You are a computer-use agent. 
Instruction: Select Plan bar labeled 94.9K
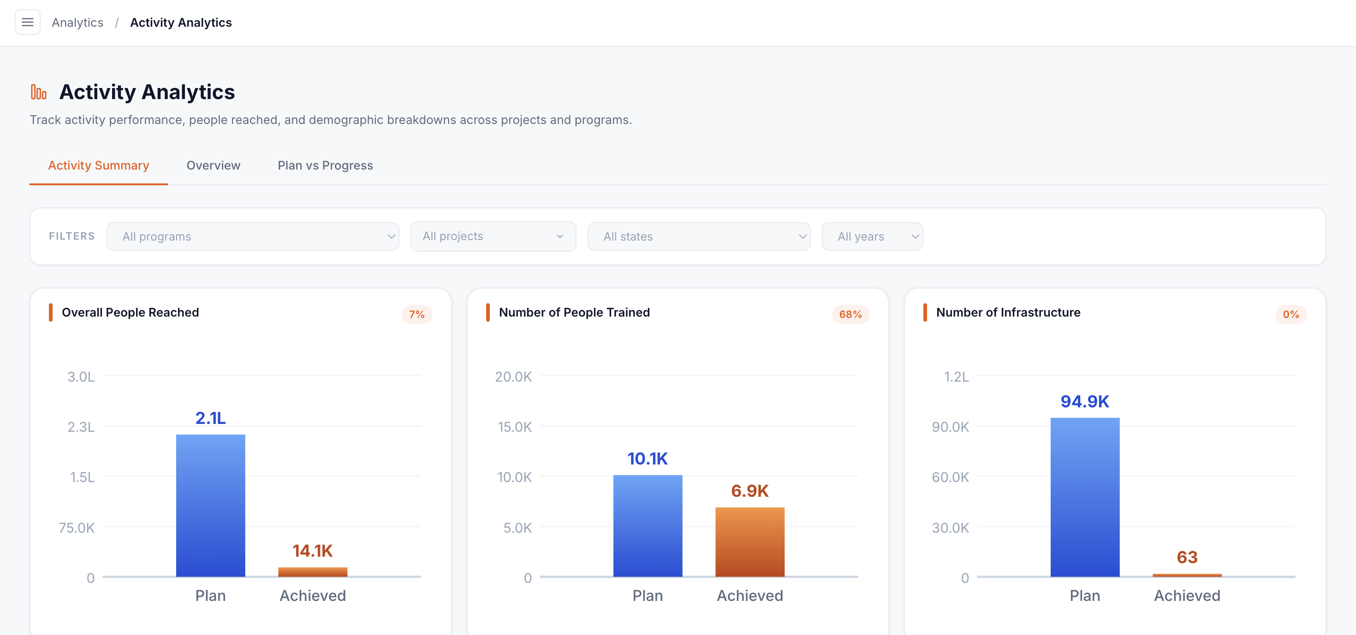click(1085, 497)
